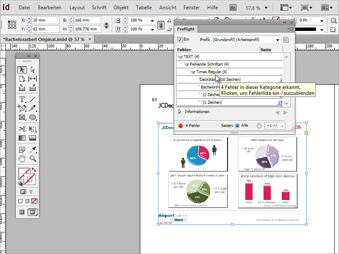Select the Eyedropper tool
The width and height of the screenshot is (339, 254).
tap(33, 149)
